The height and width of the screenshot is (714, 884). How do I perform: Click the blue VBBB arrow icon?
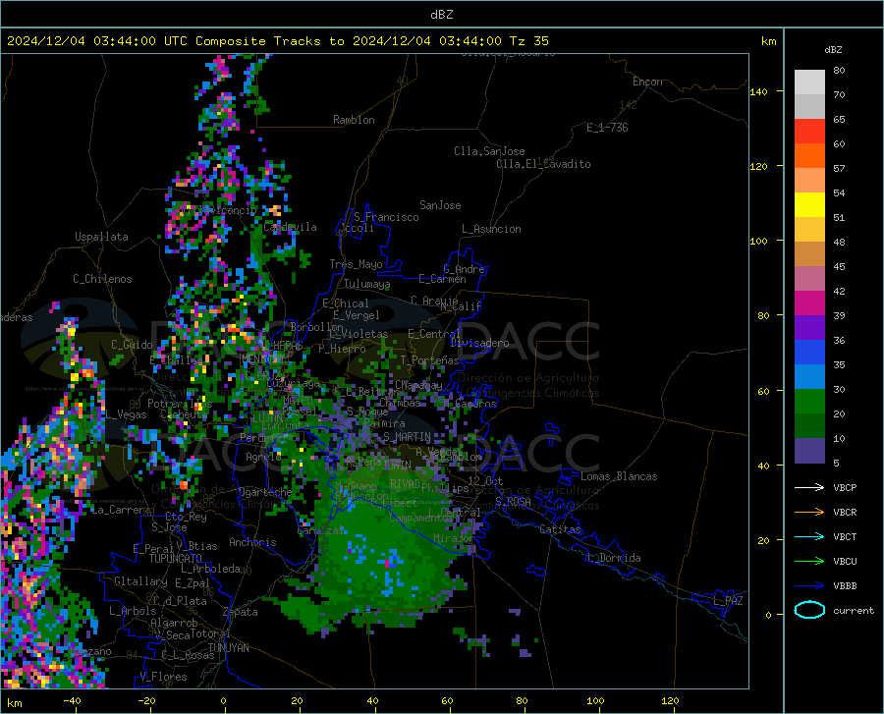[x=809, y=586]
